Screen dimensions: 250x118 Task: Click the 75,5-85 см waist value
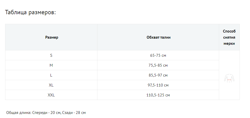158,65
